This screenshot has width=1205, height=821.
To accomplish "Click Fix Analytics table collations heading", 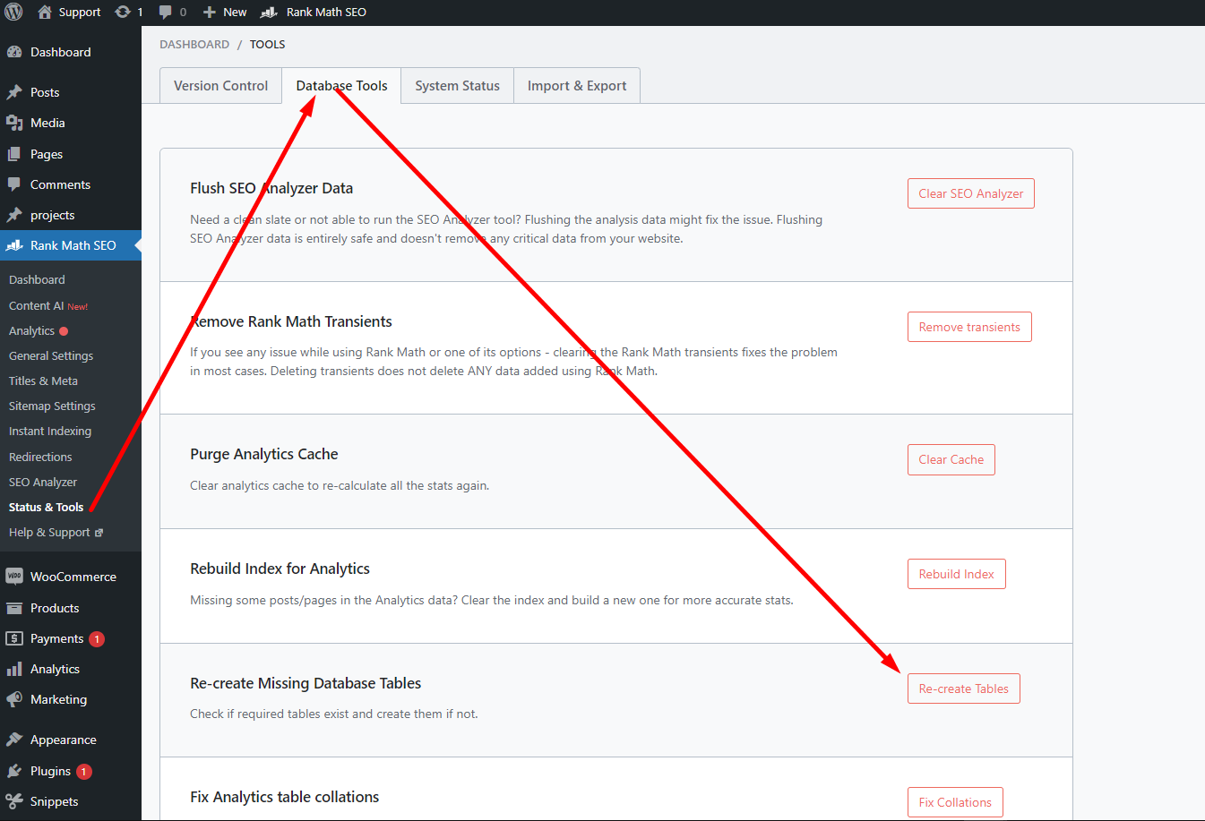I will point(284,797).
